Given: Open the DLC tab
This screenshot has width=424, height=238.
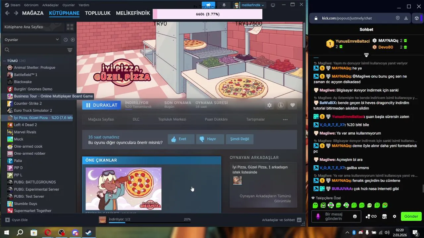Looking at the screenshot, I should click(x=136, y=119).
